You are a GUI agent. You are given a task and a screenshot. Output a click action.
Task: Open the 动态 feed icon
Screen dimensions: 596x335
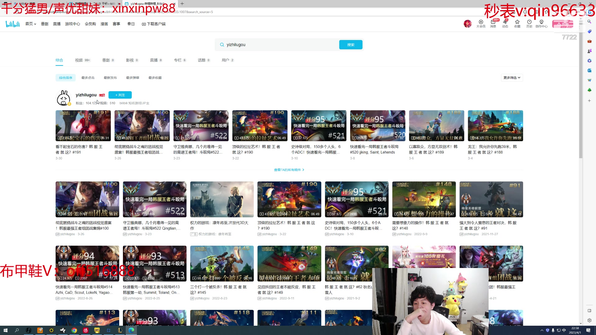(x=505, y=24)
